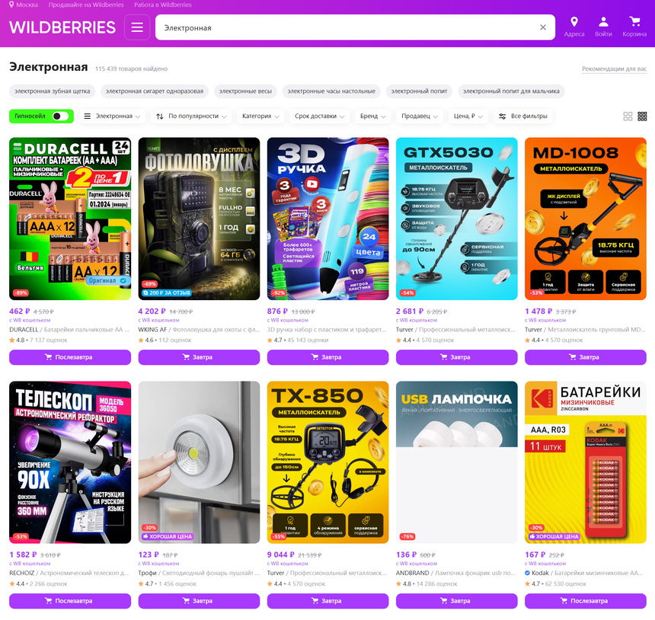Click the Все фильтры filters button
Image resolution: width=655 pixels, height=620 pixels.
tap(523, 116)
